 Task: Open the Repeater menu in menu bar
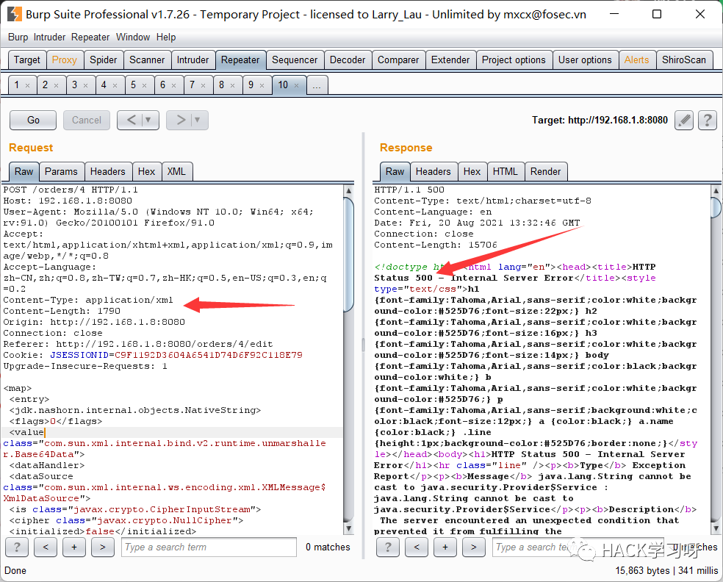click(90, 37)
